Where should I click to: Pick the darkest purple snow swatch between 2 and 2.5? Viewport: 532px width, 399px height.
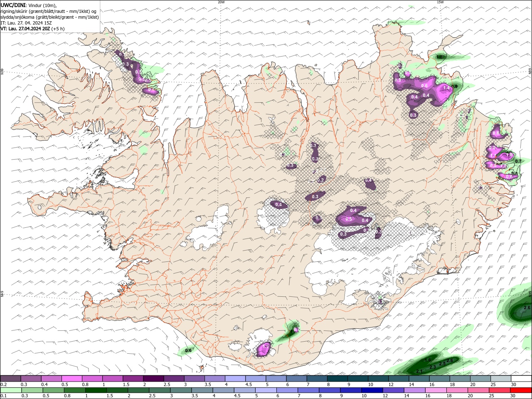[153, 379]
